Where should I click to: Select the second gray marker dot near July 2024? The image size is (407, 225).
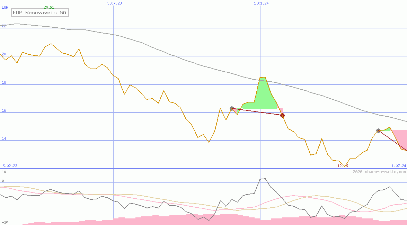378,130
